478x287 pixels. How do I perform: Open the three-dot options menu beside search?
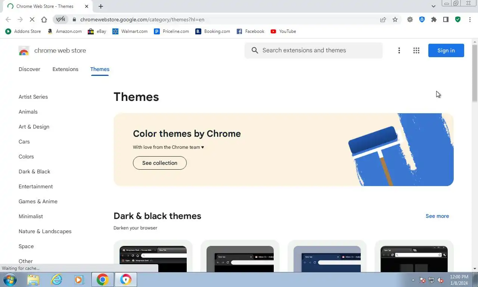[399, 50]
